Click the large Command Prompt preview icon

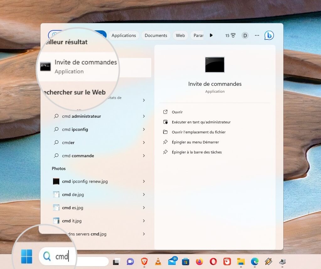pos(215,65)
